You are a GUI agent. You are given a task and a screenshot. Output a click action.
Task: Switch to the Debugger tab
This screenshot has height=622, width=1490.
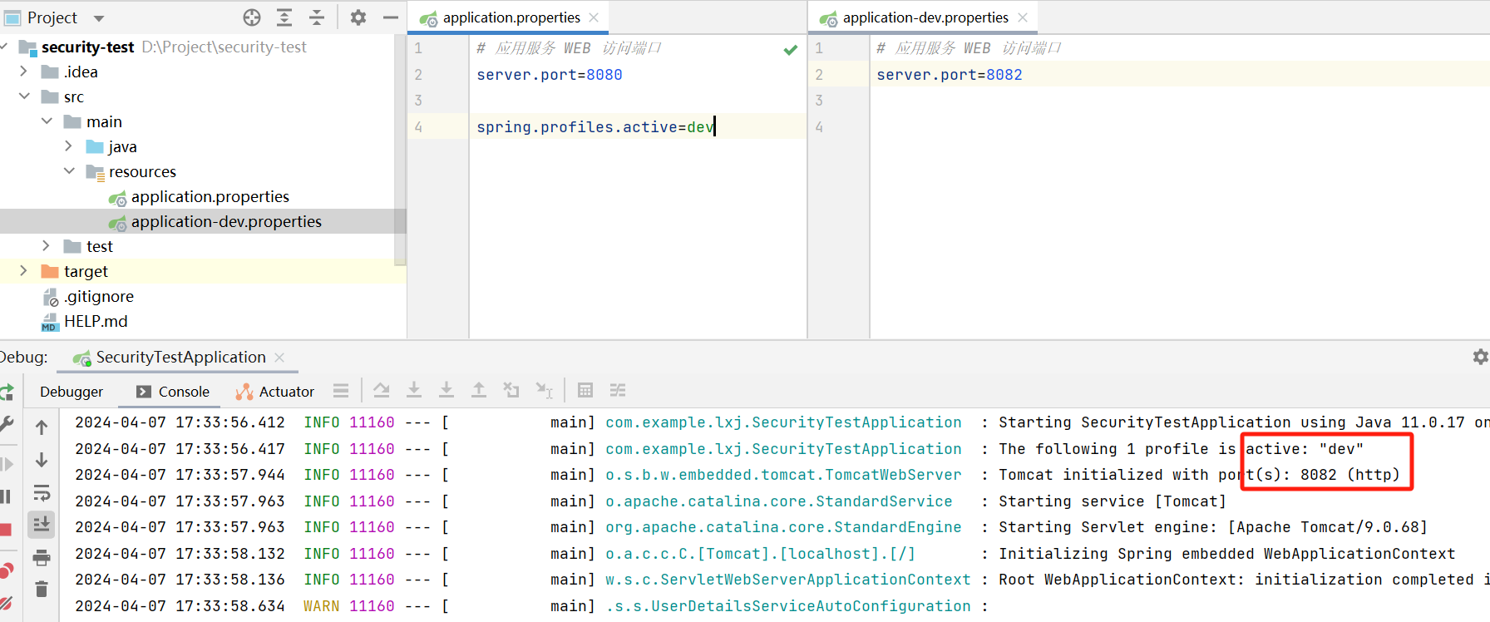point(72,392)
